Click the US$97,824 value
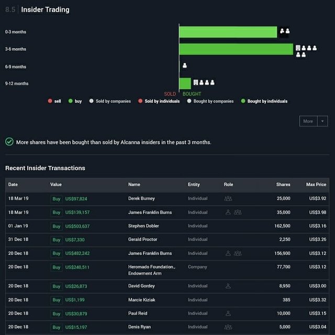 point(76,199)
